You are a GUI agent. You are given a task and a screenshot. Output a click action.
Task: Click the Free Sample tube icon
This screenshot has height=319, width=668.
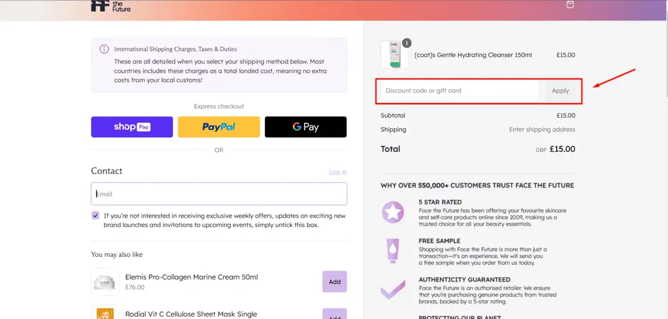(393, 251)
